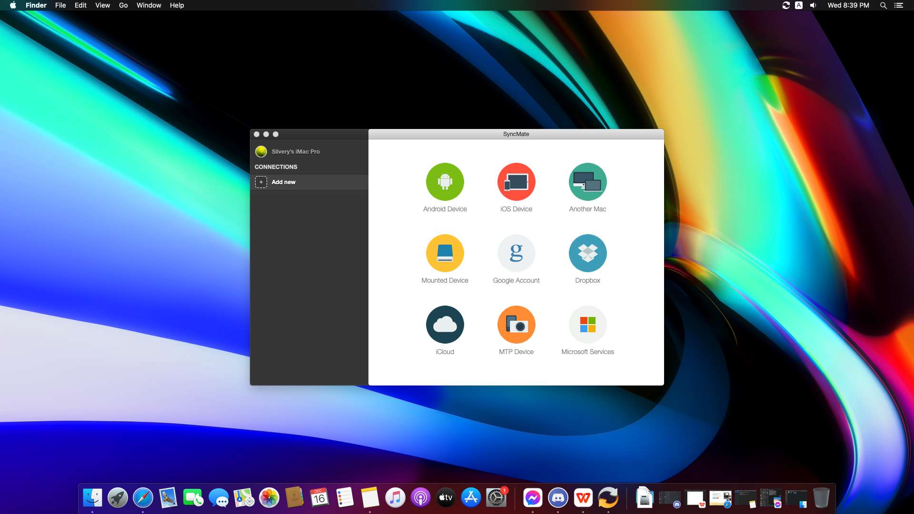The image size is (914, 514).
Task: Click the CONNECTIONS section header
Action: pos(275,166)
